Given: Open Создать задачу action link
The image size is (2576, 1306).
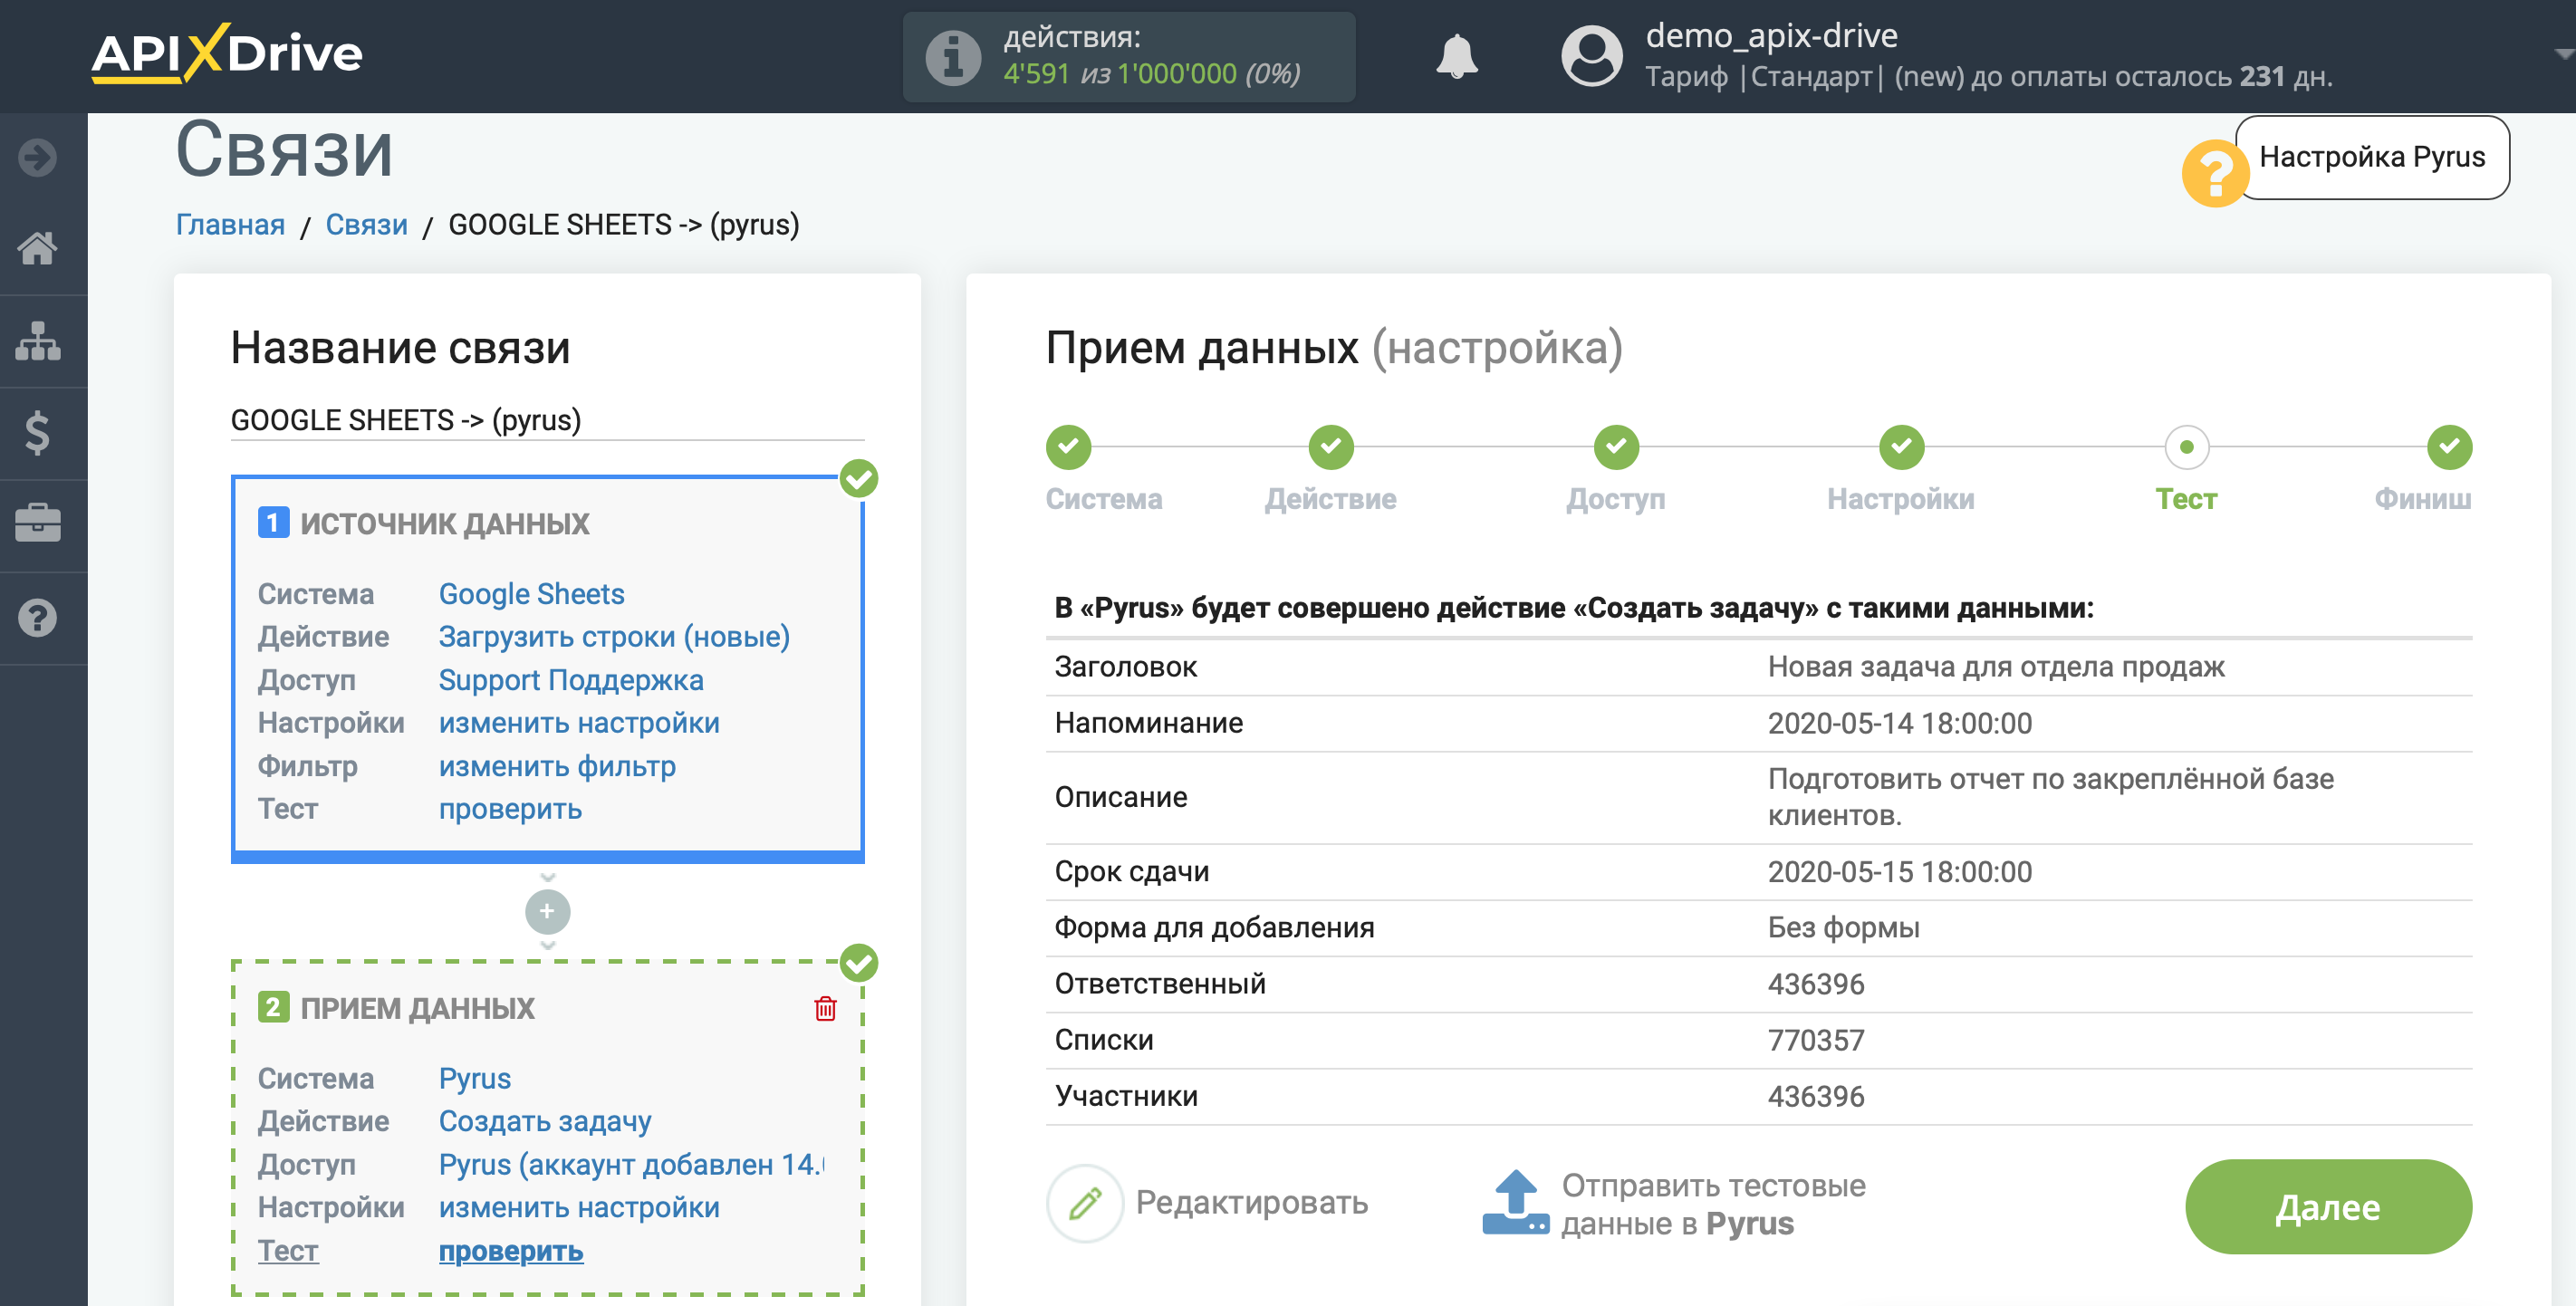Looking at the screenshot, I should pyautogui.click(x=545, y=1122).
